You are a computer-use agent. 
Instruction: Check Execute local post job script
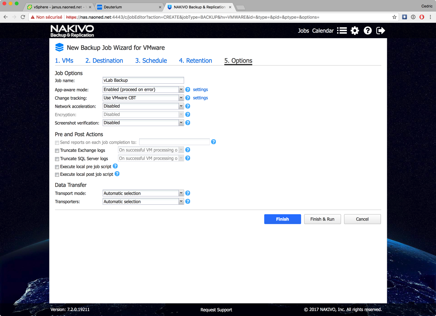tap(57, 175)
